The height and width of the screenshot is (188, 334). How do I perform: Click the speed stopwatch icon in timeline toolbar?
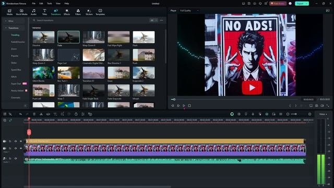coord(76,114)
